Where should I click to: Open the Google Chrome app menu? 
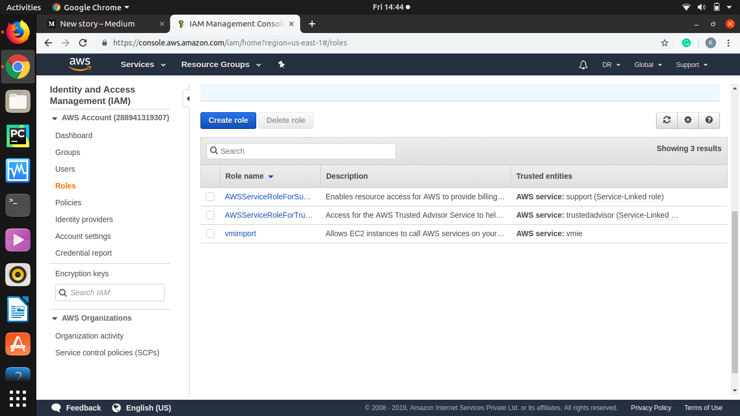(91, 7)
